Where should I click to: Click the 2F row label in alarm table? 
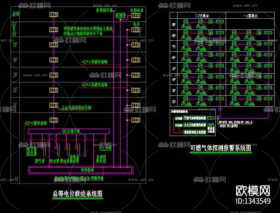click(174, 101)
